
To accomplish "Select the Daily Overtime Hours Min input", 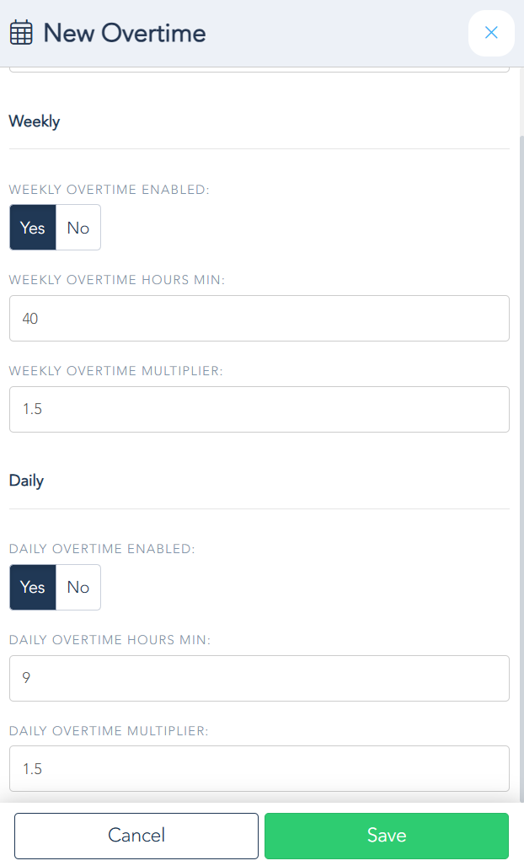I will pyautogui.click(x=259, y=678).
